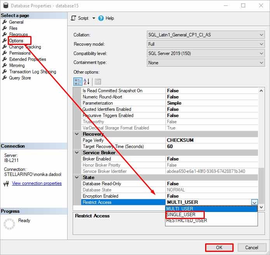Click the properties grid vertical scrollbar

pyautogui.click(x=261, y=147)
